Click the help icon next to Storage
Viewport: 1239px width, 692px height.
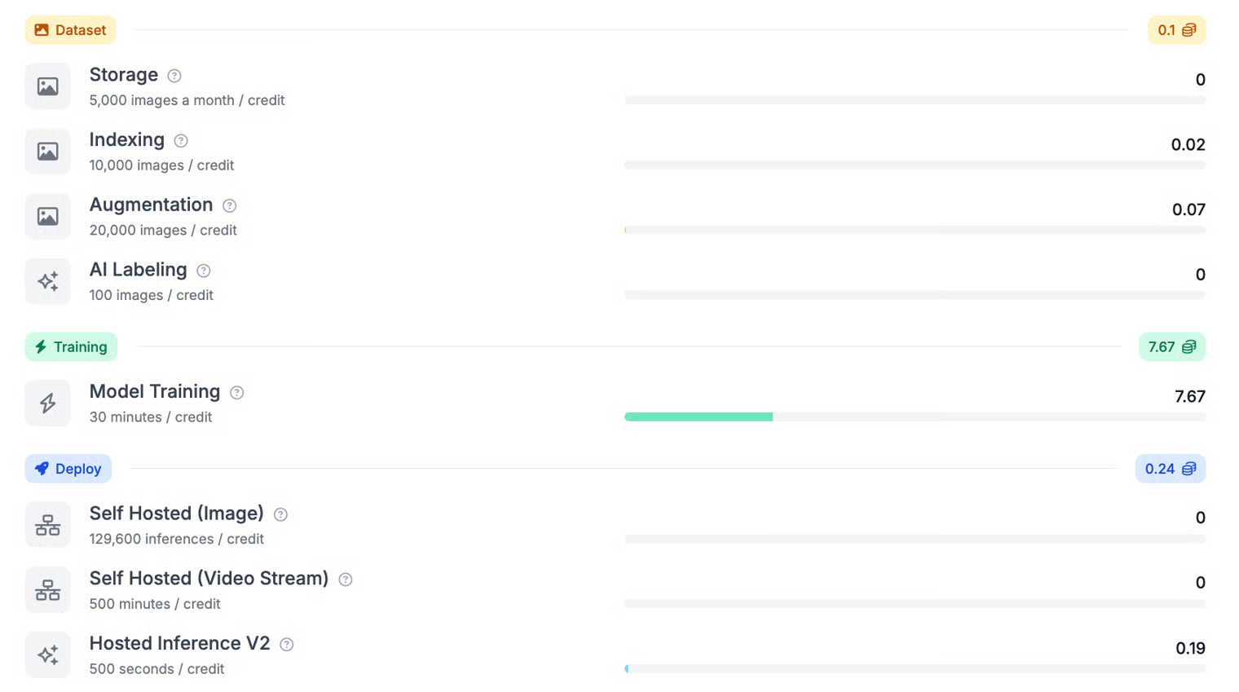point(174,76)
